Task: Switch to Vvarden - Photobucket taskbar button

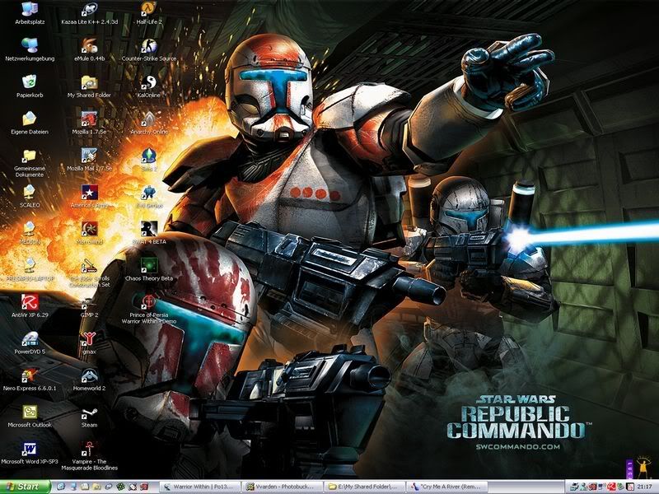Action: pos(283,487)
